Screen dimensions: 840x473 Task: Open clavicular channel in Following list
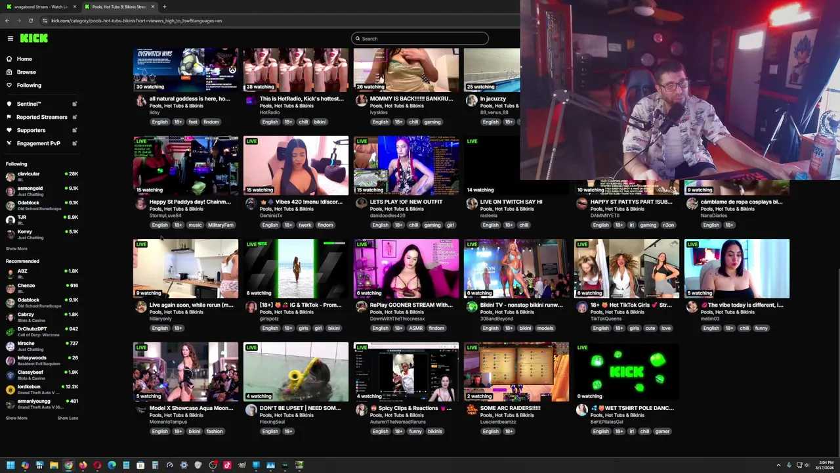[41, 176]
